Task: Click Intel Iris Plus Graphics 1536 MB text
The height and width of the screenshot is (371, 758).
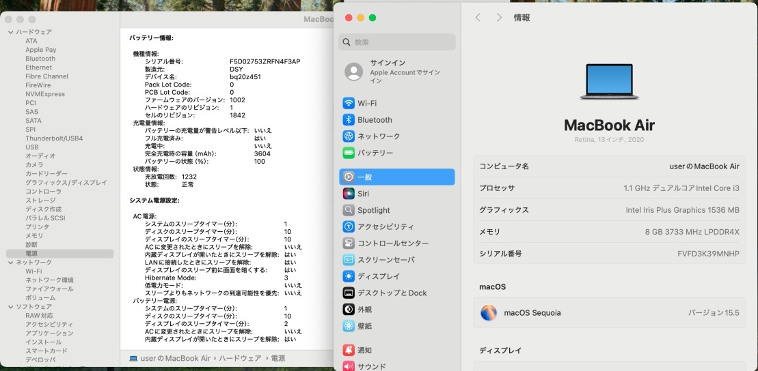Action: tap(683, 210)
